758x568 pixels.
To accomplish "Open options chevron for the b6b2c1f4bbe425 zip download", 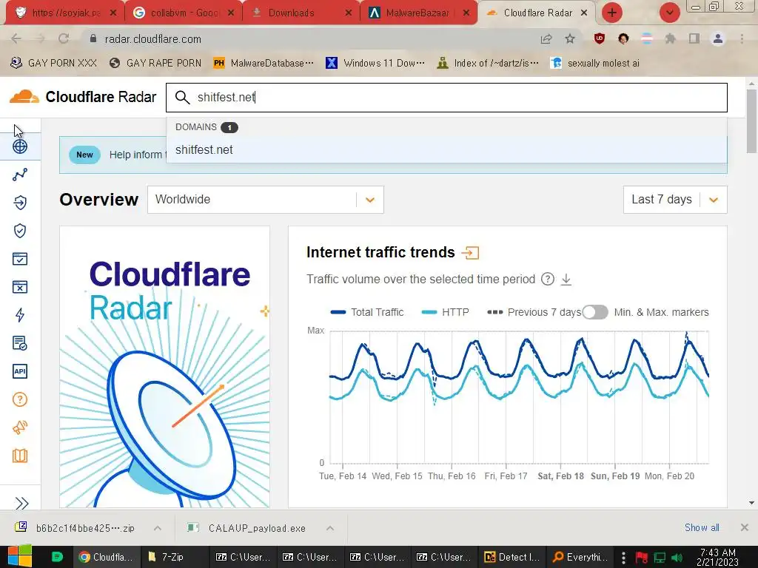I will click(x=158, y=528).
